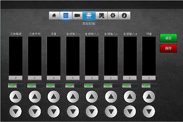Click the -6 value box under 音频输入3
The width and height of the screenshot is (183, 122).
pos(111,78)
